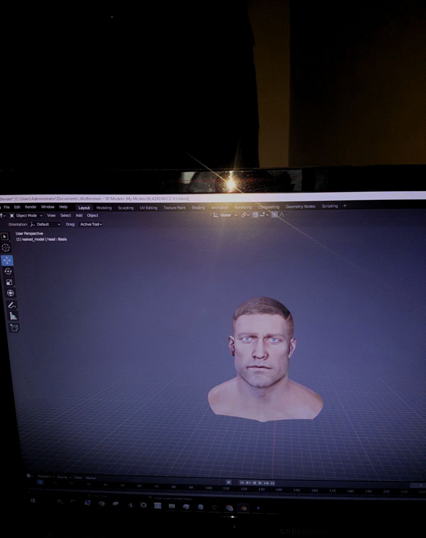Open the Render menu
The width and height of the screenshot is (426, 538).
point(31,207)
